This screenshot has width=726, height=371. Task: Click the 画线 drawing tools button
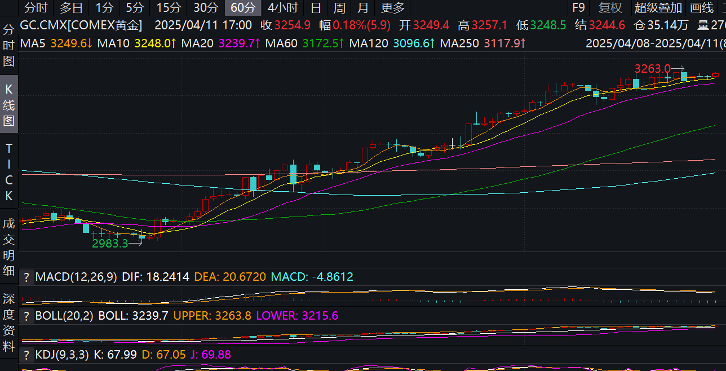(702, 8)
